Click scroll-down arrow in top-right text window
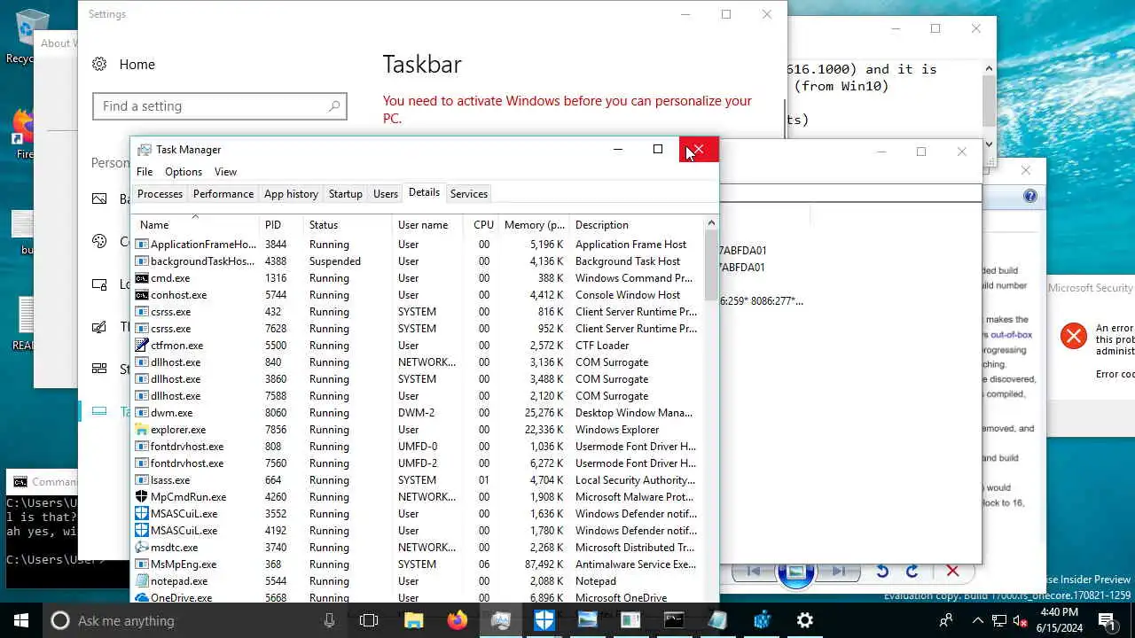The image size is (1135, 638). 990,144
